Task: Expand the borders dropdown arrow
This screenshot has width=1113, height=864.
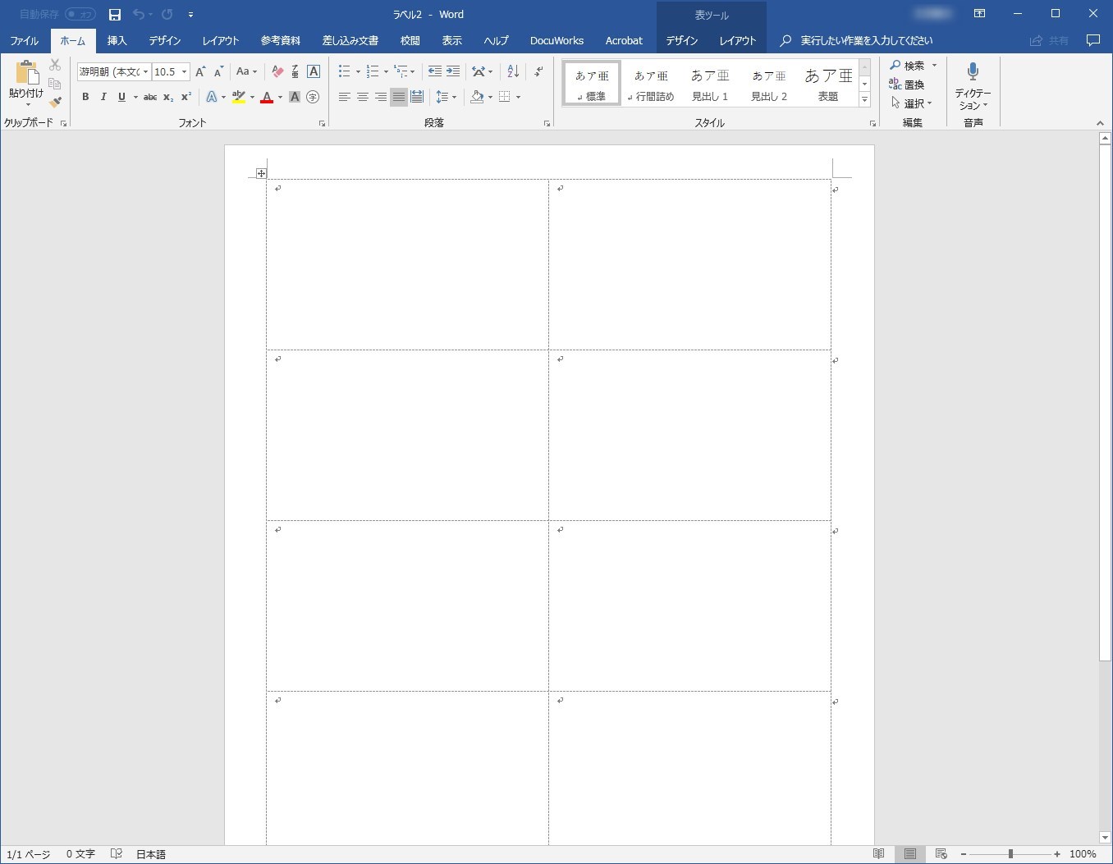Action: pyautogui.click(x=519, y=97)
